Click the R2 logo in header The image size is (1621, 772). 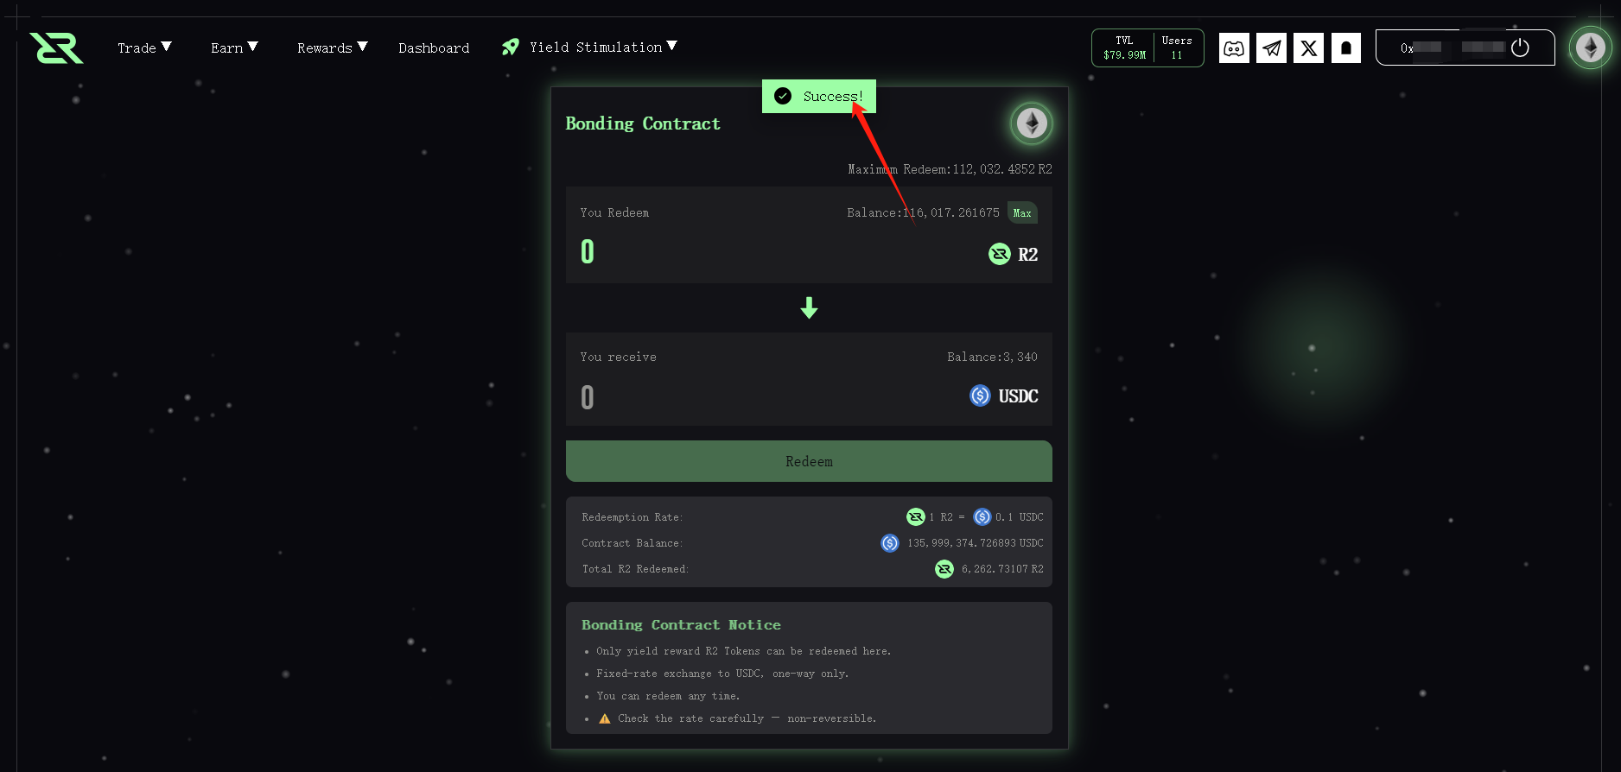pos(56,48)
